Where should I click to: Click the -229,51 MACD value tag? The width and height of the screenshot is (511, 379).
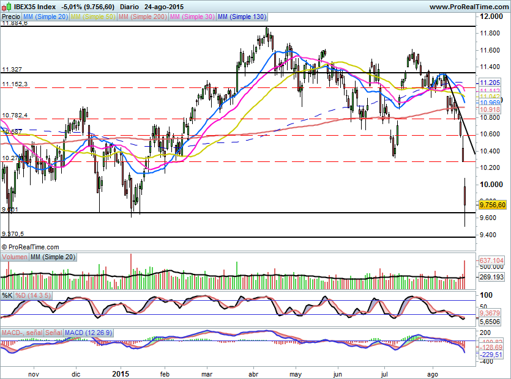491,355
